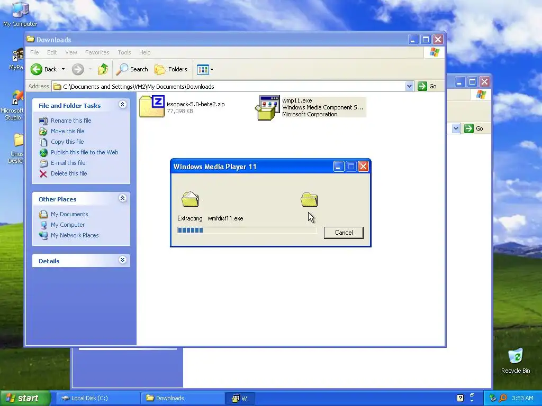
Task: Click Publish this file to the Web
Action: click(x=84, y=152)
